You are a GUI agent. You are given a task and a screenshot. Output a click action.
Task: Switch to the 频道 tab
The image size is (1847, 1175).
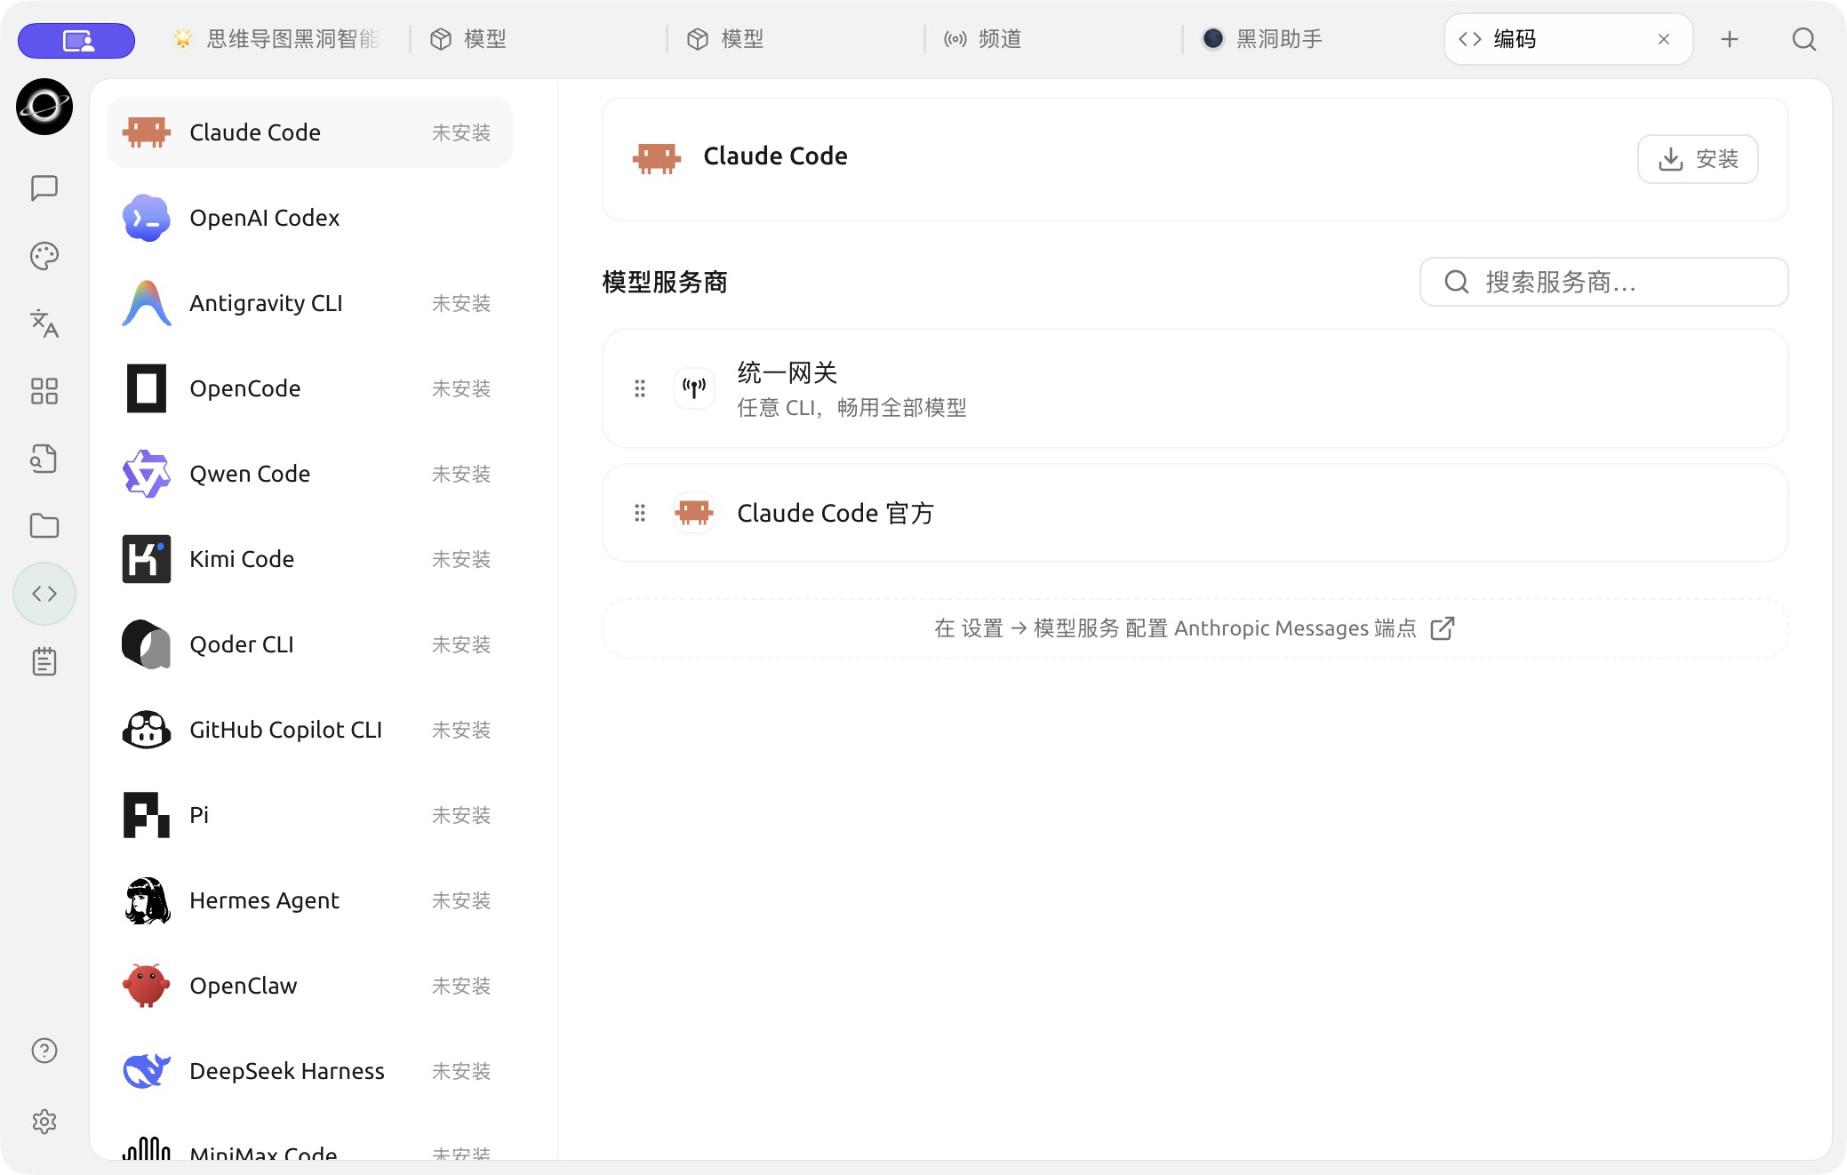[1054, 39]
